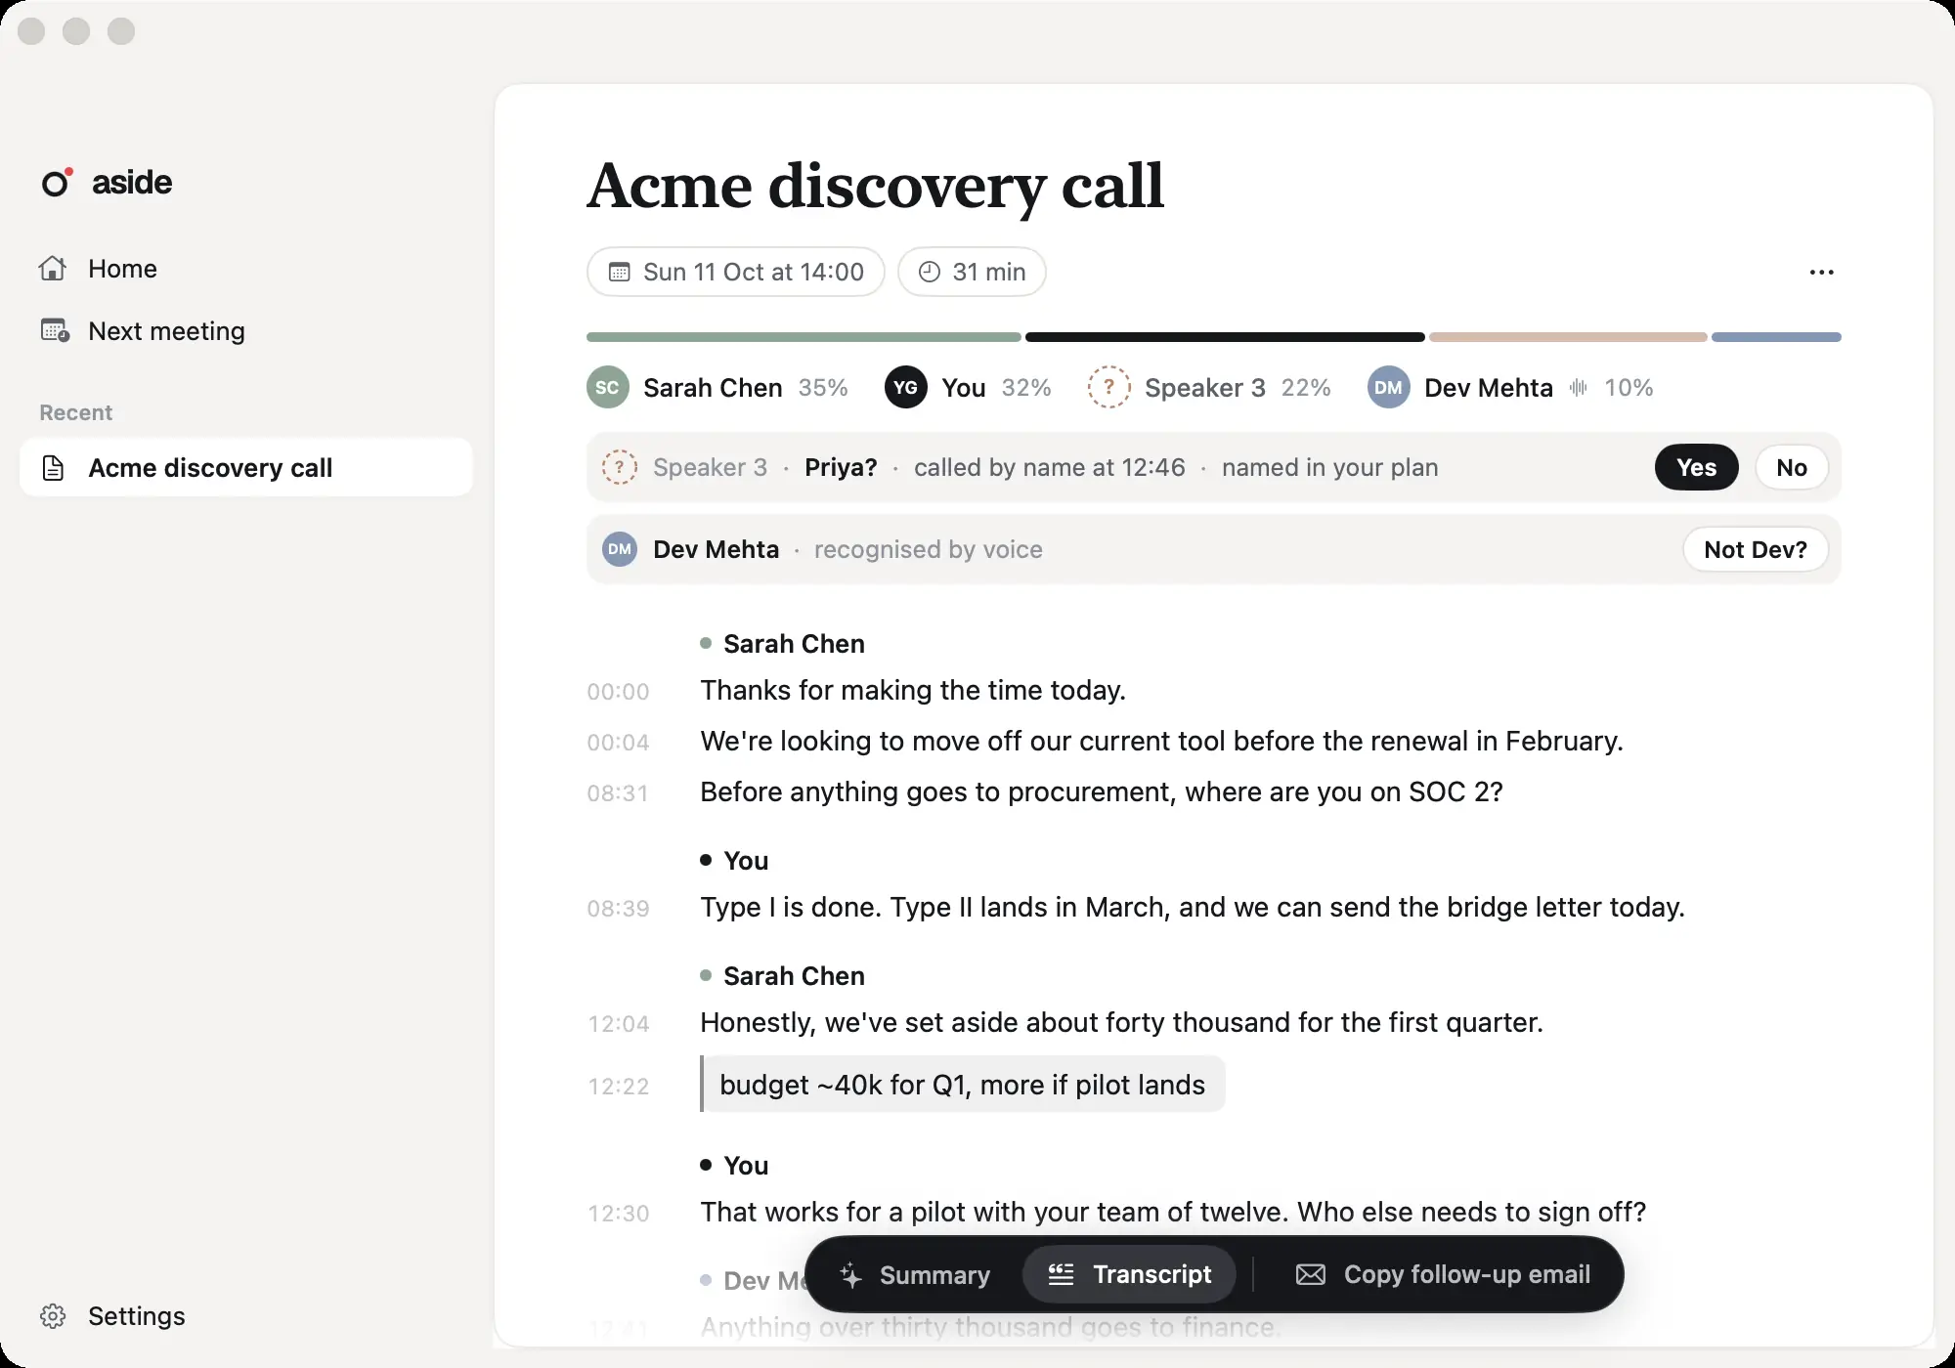The height and width of the screenshot is (1368, 1955).
Task: Click Dev Mehta's DM avatar in speaker legend
Action: 1388,388
